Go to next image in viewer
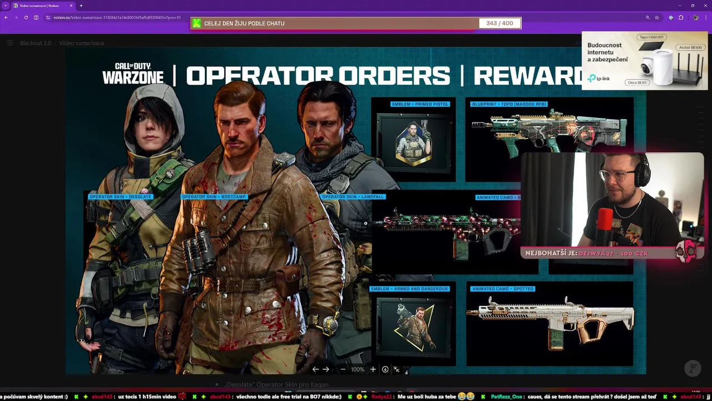 point(326,369)
